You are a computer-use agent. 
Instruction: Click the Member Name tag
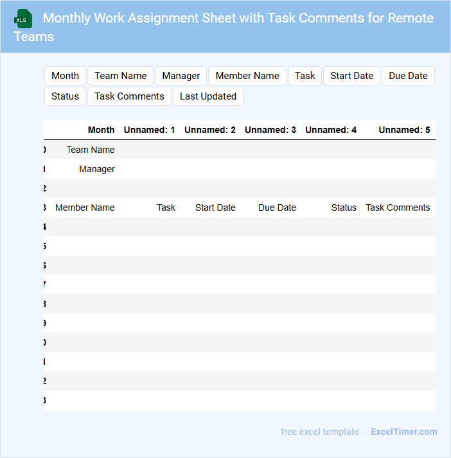(x=247, y=76)
